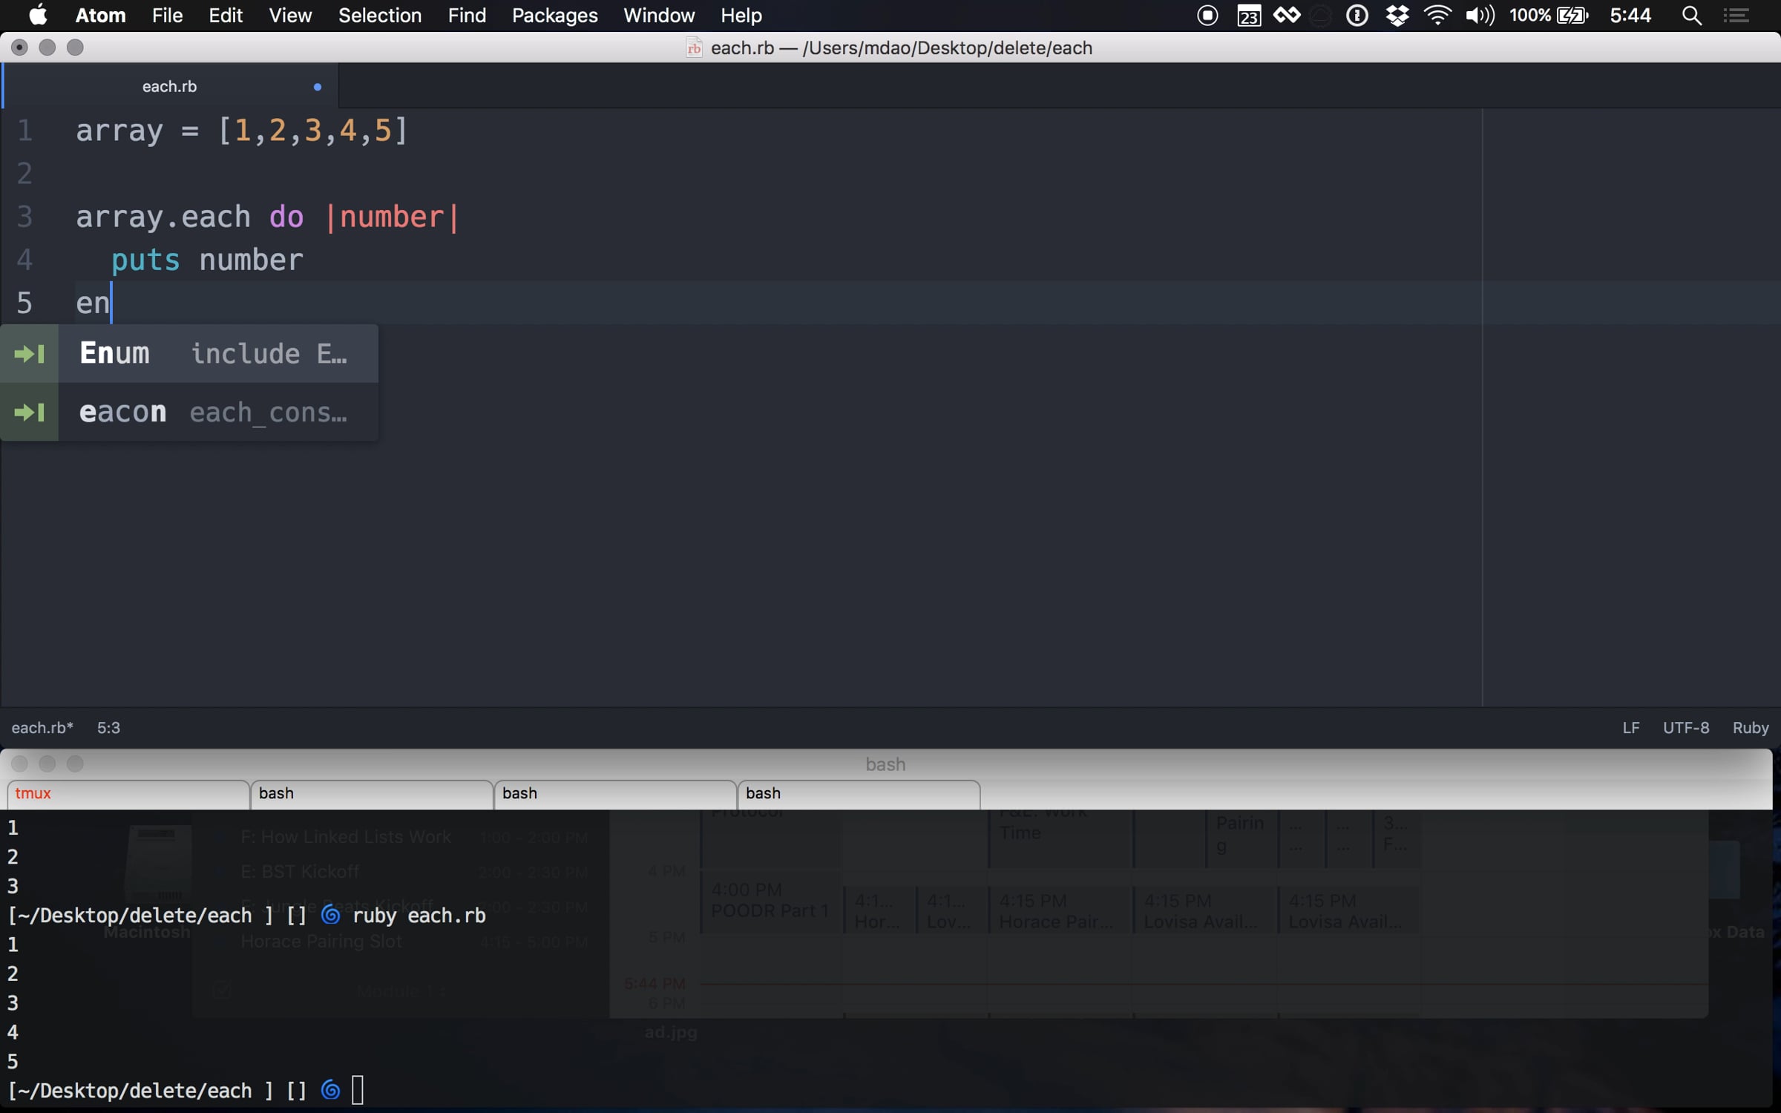Open the Find menu
This screenshot has height=1113, width=1781.
click(467, 15)
